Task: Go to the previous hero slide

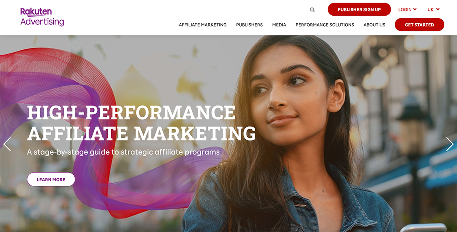Action: click(7, 144)
